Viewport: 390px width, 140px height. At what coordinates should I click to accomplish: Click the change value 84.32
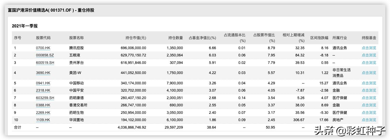tap(300, 55)
